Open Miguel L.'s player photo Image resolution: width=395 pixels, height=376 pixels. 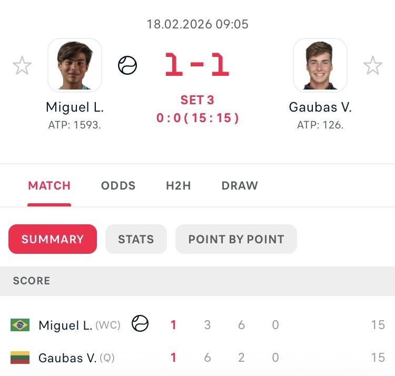coord(75,65)
